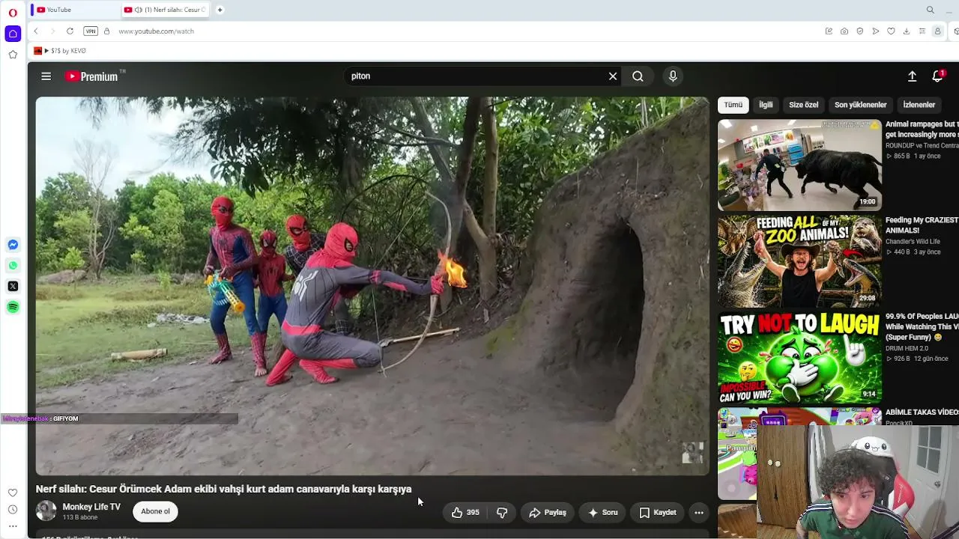Select the Son yüklenenler filter chip
This screenshot has width=959, height=539.
(x=860, y=105)
